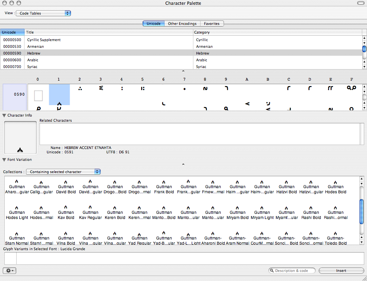Choose the Guttman Miryam Light glyph
Viewport: 367px width, 281px height.
262,213
